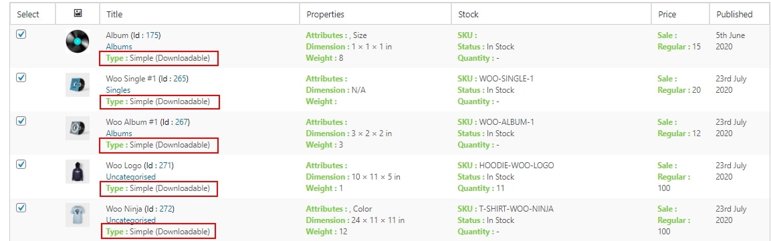
Task: Open Albums category under Woo Album #1
Action: [x=119, y=134]
